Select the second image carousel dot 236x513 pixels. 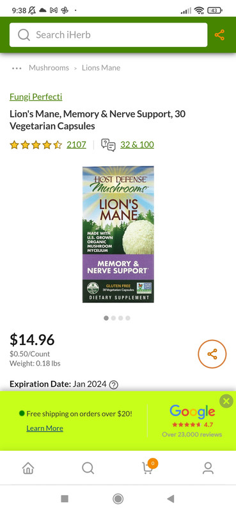coord(113,318)
